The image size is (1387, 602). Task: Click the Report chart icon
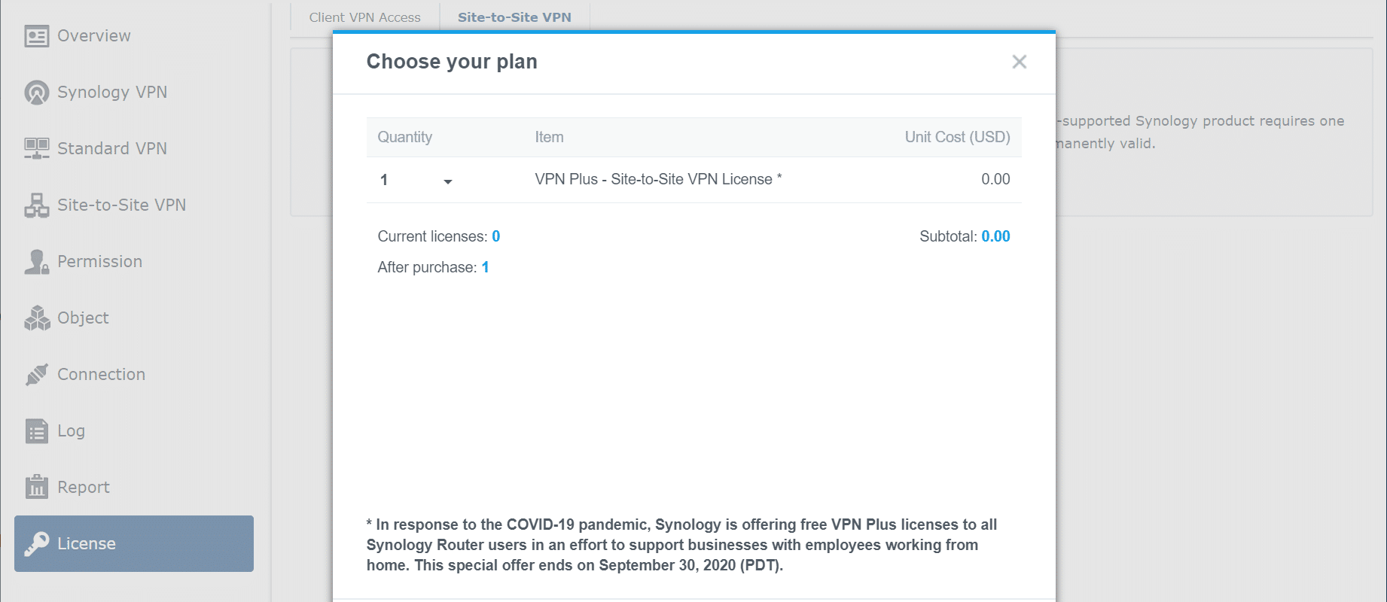click(36, 487)
